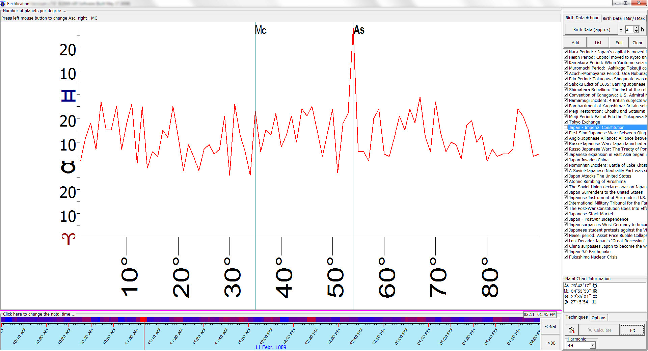Screen dimensions: 648x351
Task: Enable the Japan - Imperial Constitution checkbox
Action: pyautogui.click(x=566, y=127)
